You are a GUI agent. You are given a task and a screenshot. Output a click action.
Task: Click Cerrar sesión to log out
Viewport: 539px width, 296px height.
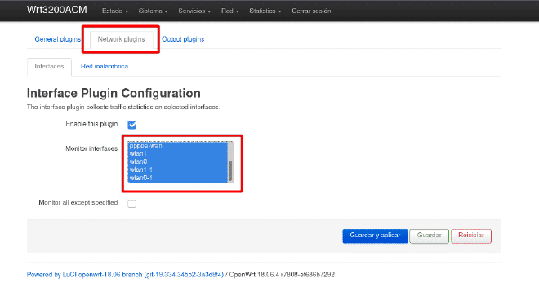tap(311, 11)
